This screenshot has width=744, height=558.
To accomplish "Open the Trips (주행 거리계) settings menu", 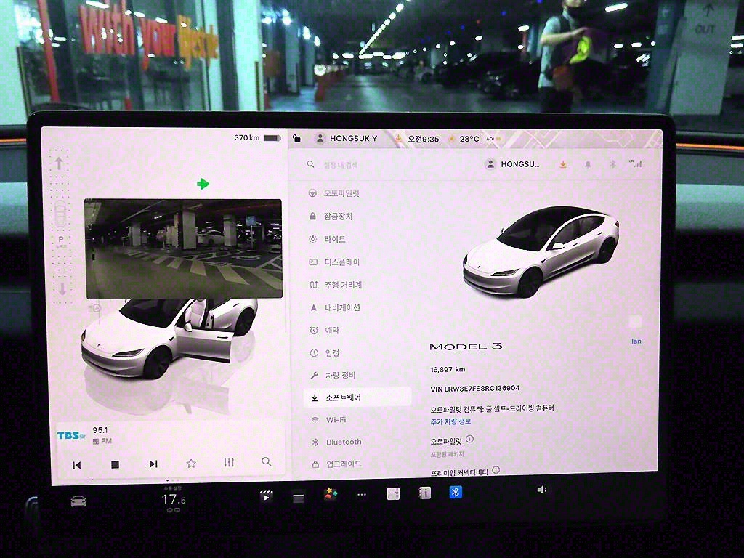I will click(336, 285).
